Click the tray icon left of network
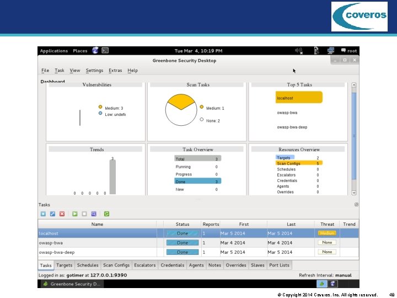The image size is (397, 298). click(316, 51)
